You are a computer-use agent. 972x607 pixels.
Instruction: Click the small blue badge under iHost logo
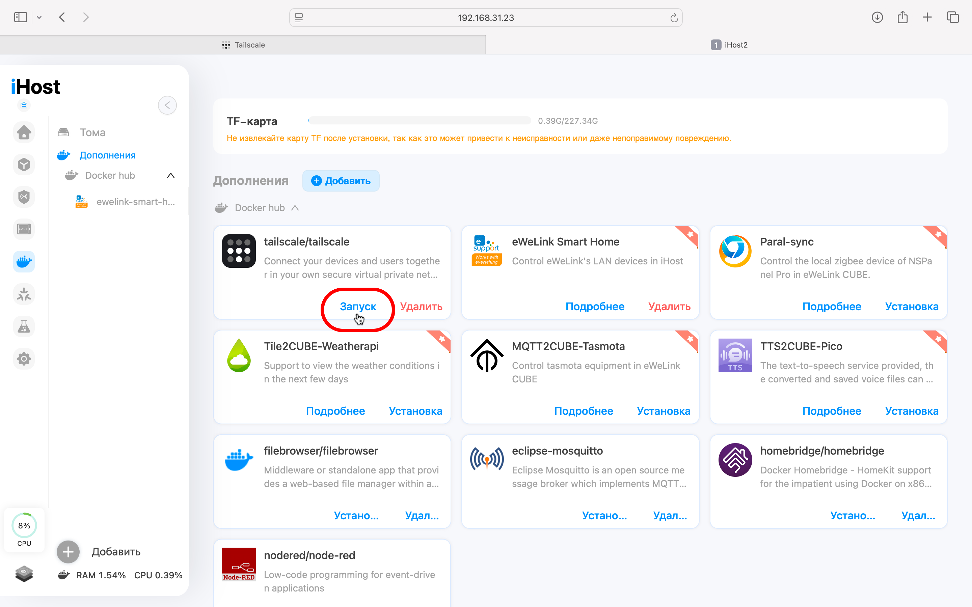pyautogui.click(x=24, y=105)
